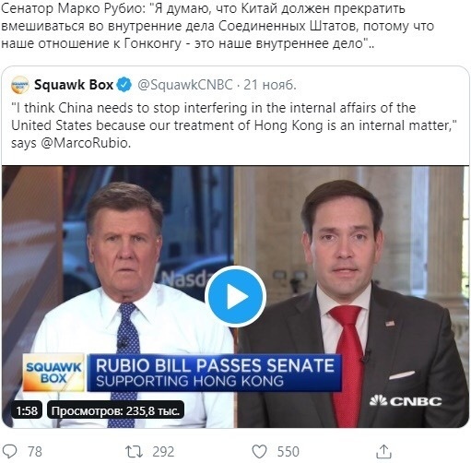Retweet using the arrows icon
The width and height of the screenshot is (471, 463).
134,452
